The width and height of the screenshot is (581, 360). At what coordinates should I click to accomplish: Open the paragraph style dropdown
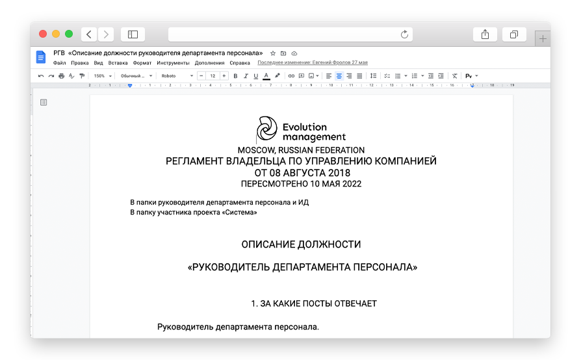click(x=136, y=76)
